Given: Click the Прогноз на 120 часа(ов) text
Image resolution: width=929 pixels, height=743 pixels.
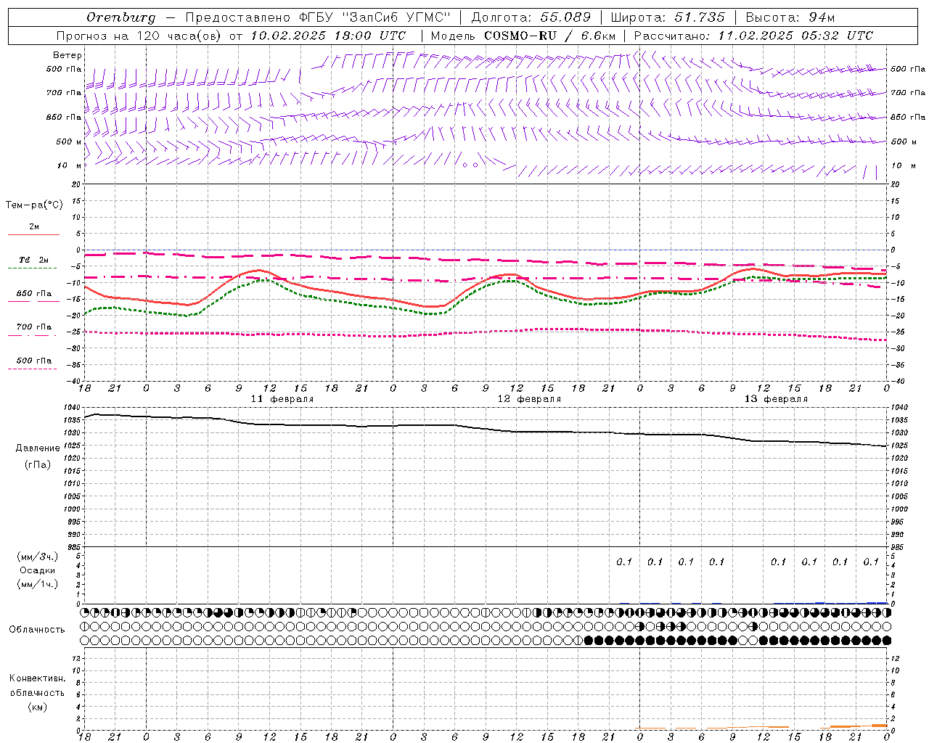Looking at the screenshot, I should [139, 36].
